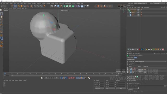Open the Mode dropdown on the Sphere.1 row

coord(141,70)
